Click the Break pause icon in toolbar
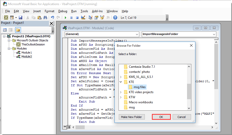 click(71, 18)
